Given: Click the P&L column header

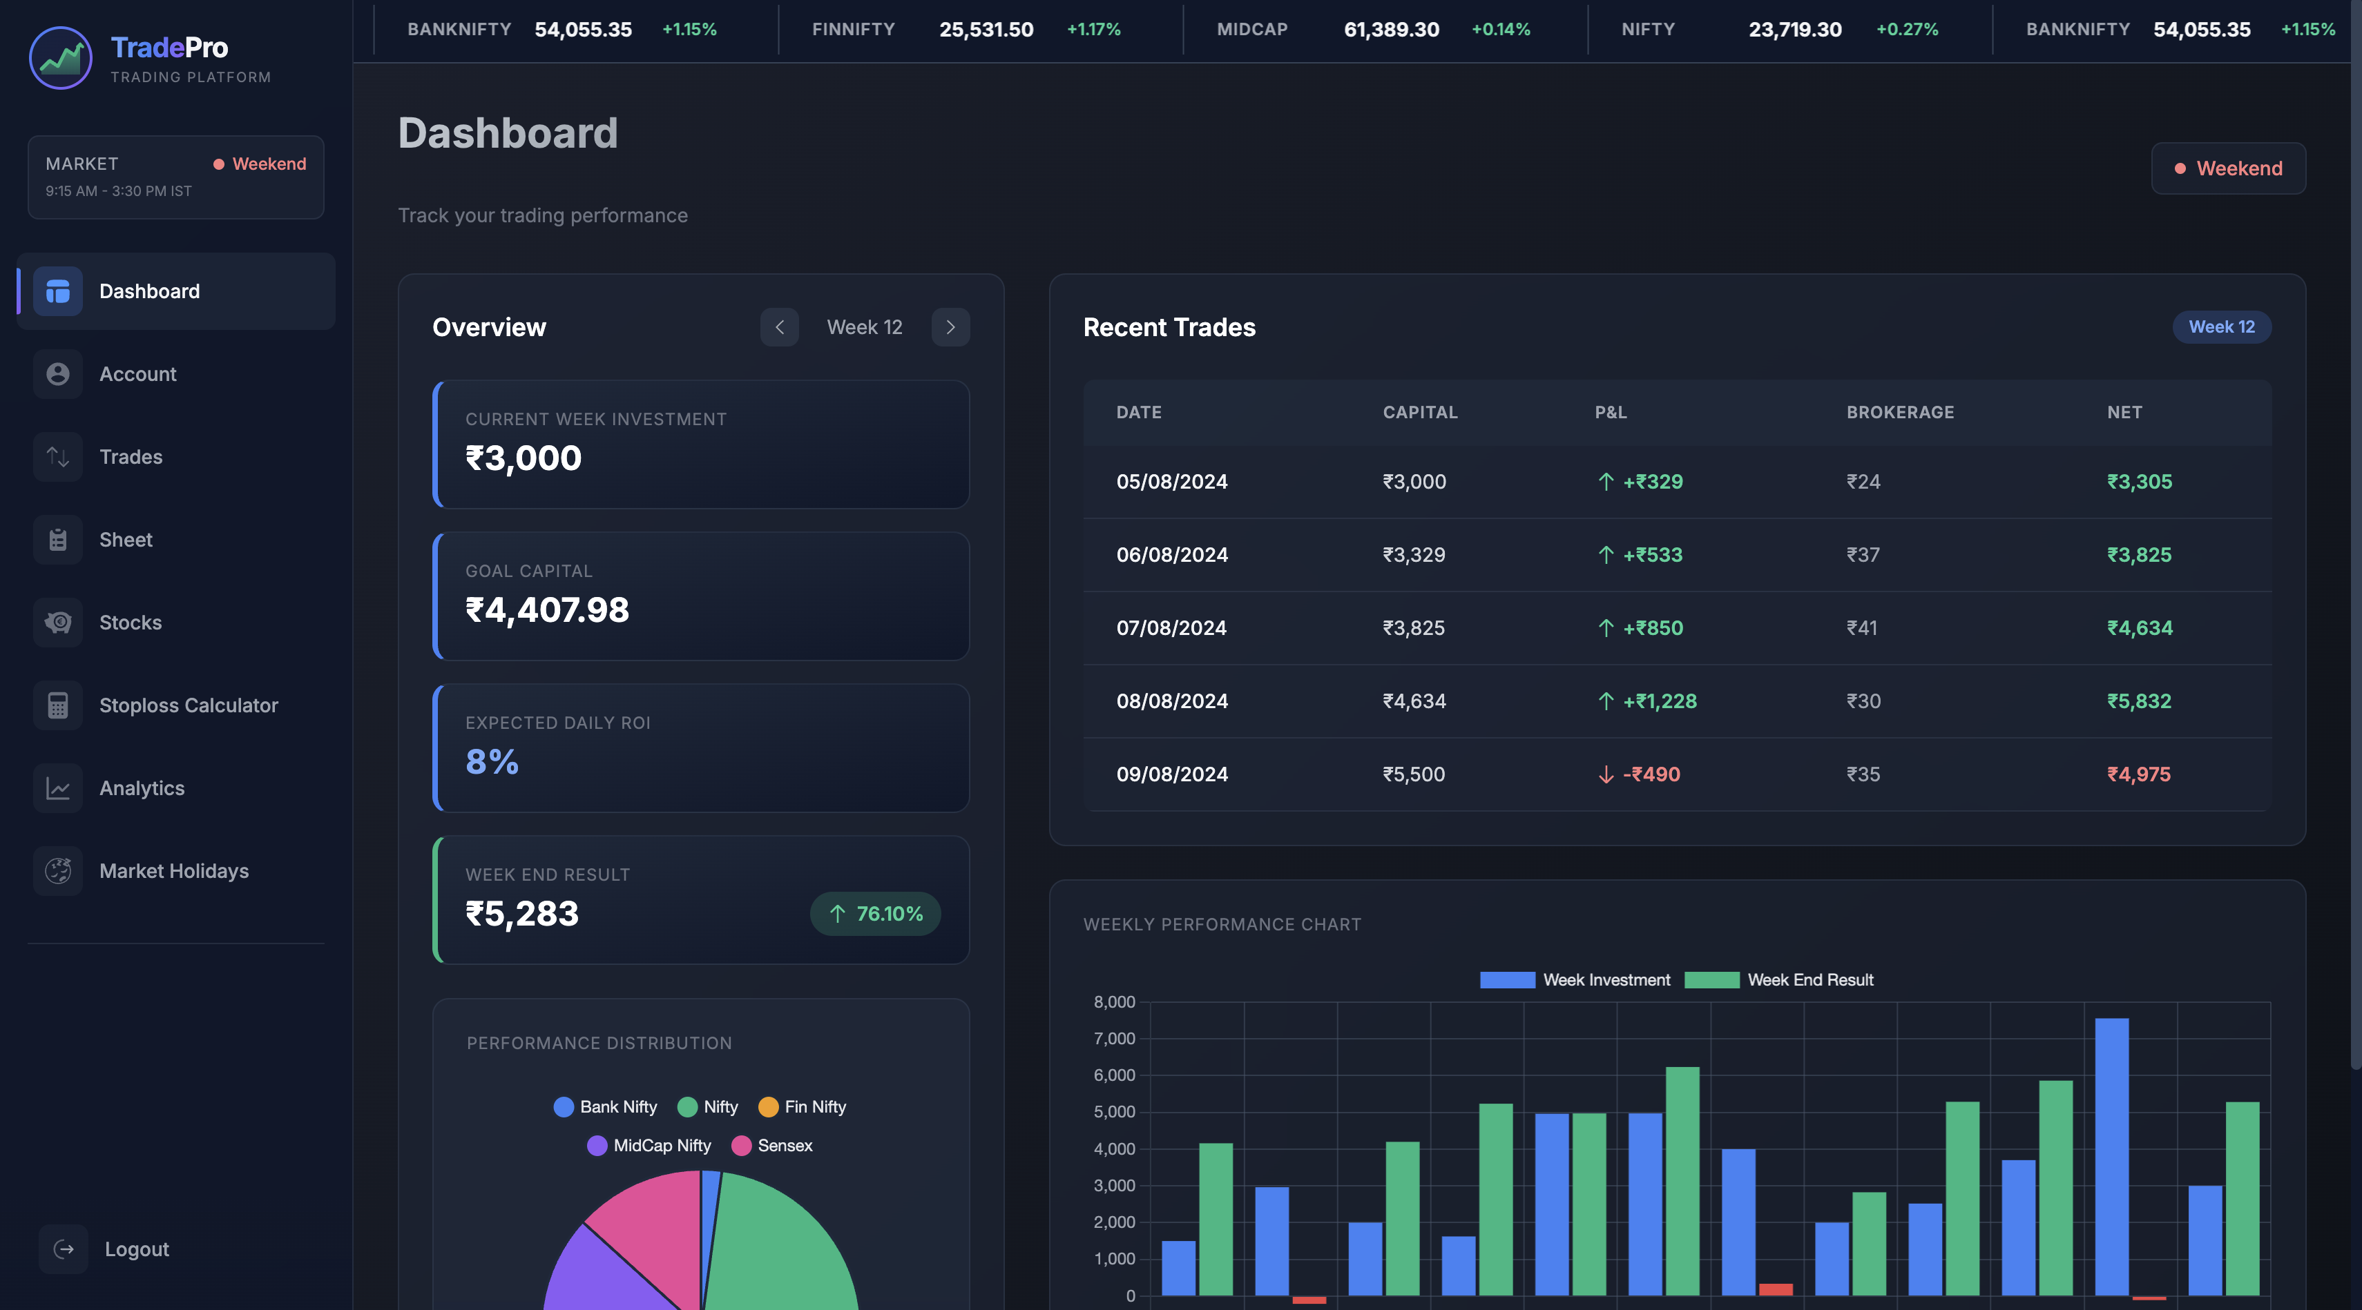Looking at the screenshot, I should [1611, 412].
